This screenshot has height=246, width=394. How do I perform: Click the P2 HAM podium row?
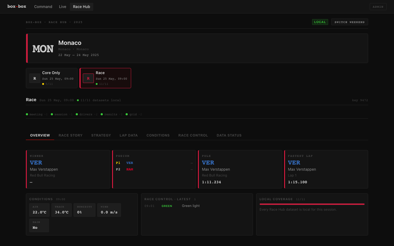click(155, 169)
